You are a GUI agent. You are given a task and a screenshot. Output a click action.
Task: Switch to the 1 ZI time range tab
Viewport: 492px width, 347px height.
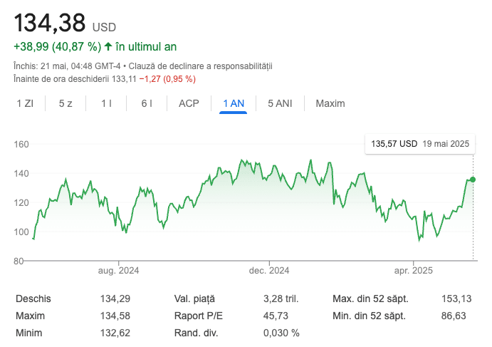pyautogui.click(x=25, y=103)
